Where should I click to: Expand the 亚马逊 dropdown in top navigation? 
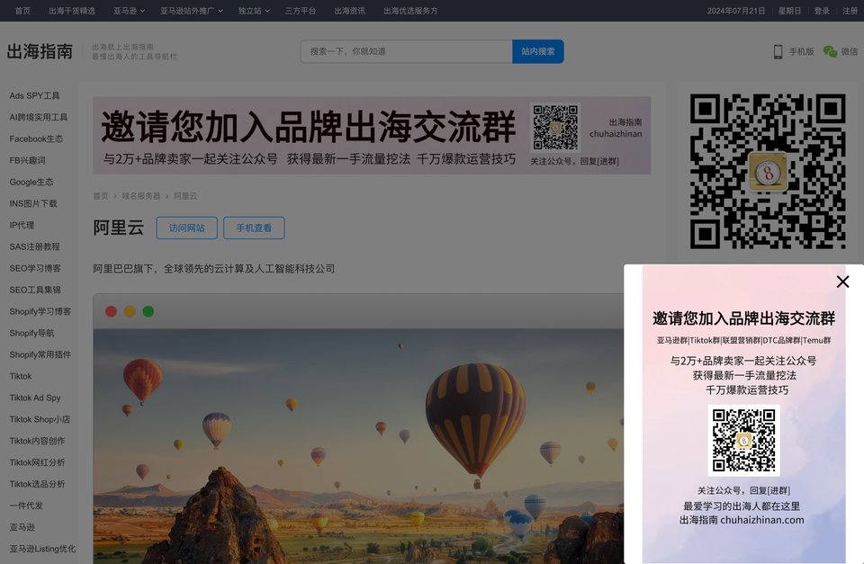click(129, 11)
